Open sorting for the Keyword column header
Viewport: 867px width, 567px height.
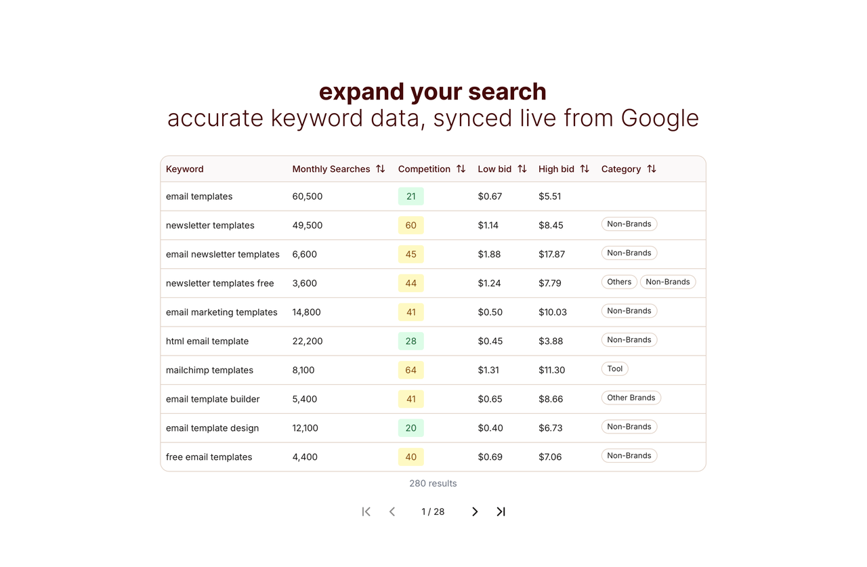(184, 169)
